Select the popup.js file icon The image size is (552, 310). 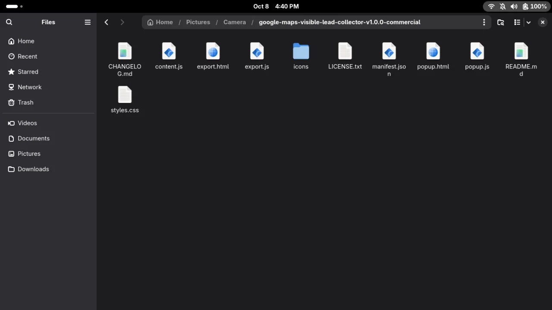click(477, 51)
